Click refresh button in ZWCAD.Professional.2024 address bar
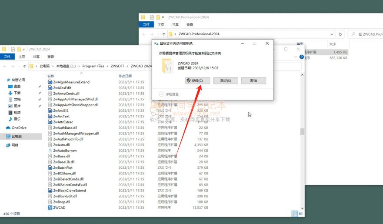The height and width of the screenshot is (224, 383). pyautogui.click(x=340, y=34)
